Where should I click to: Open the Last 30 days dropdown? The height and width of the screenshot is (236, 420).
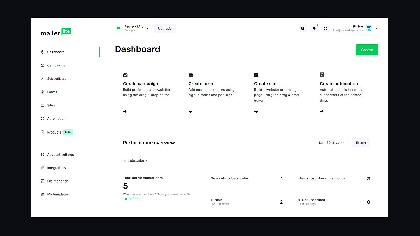[331, 143]
